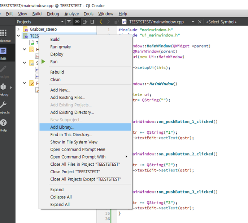Screen dimensions: 248x223
Task: Open the Help mode
Action: [3, 125]
